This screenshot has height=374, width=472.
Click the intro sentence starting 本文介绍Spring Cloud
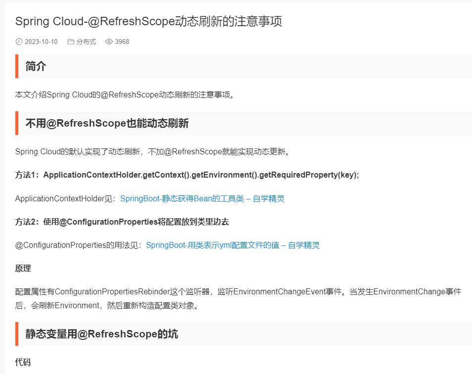(125, 95)
